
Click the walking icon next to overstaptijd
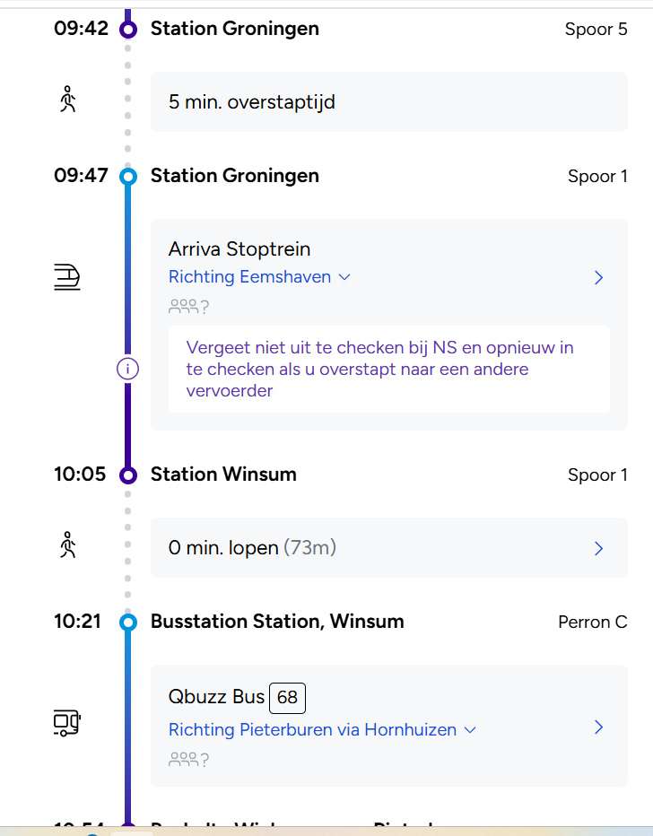click(67, 100)
